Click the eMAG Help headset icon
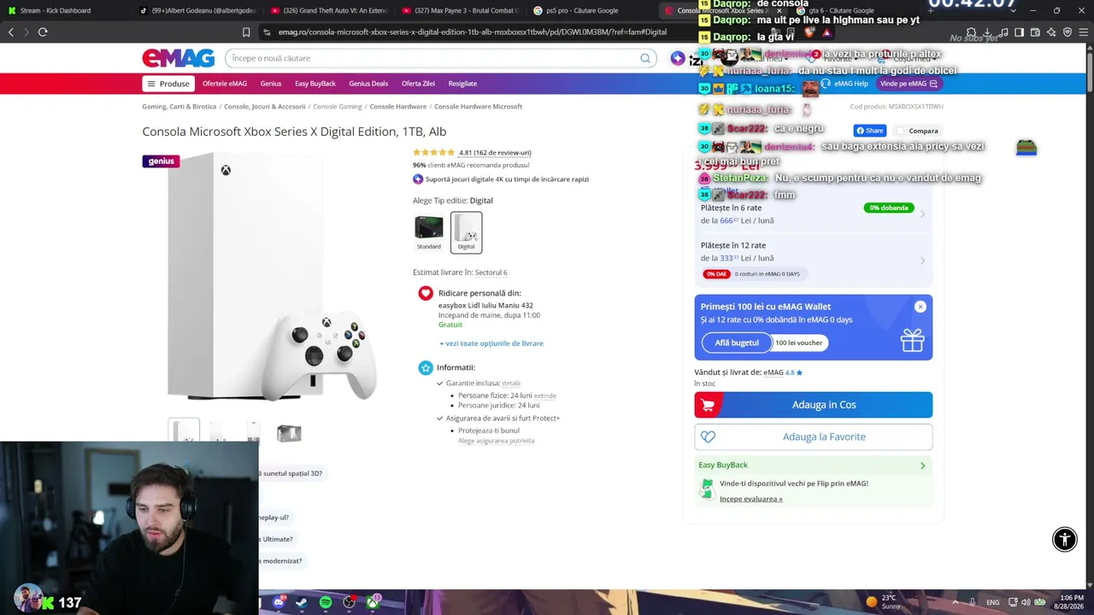This screenshot has height=615, width=1094. tap(826, 84)
